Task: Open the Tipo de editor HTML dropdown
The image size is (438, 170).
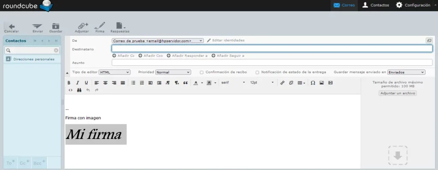Action: click(115, 72)
